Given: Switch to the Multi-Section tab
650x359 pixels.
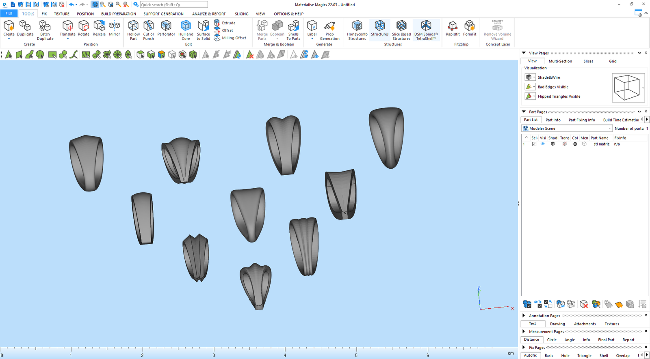Looking at the screenshot, I should [560, 61].
